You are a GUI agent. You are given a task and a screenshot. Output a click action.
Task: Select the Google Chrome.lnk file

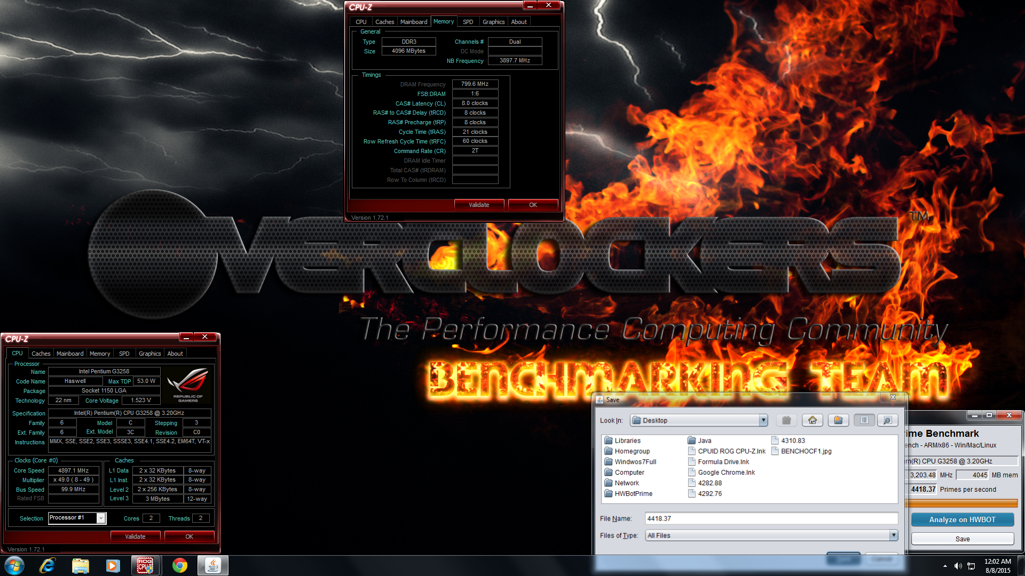[x=721, y=473]
